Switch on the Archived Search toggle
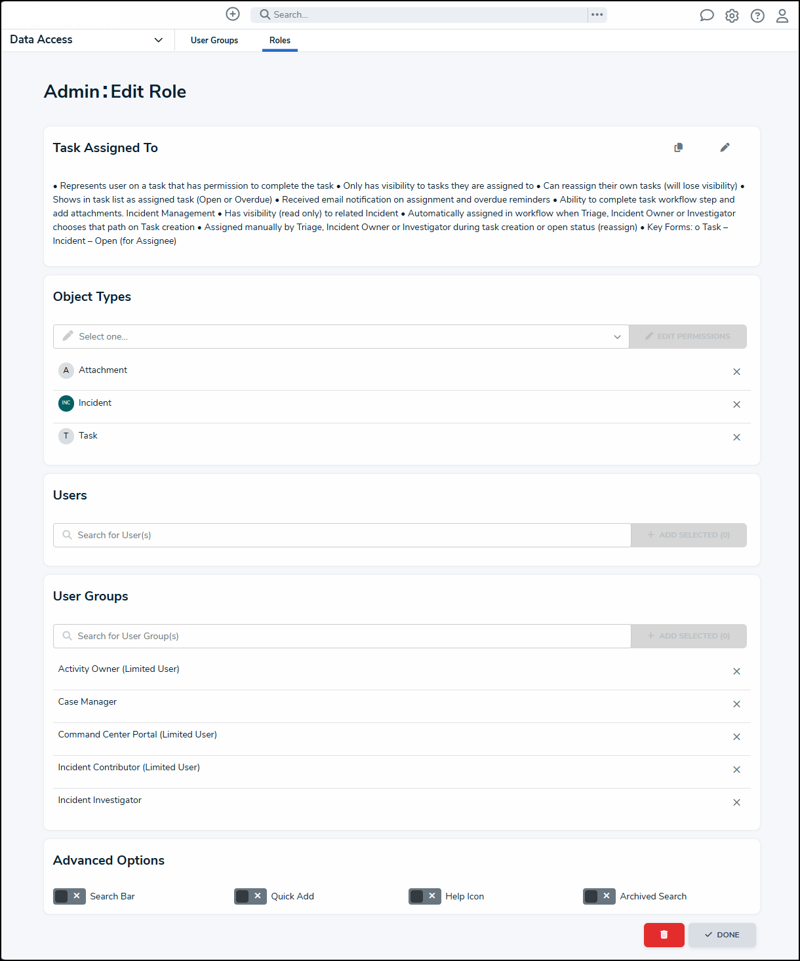The width and height of the screenshot is (800, 961). [x=599, y=896]
